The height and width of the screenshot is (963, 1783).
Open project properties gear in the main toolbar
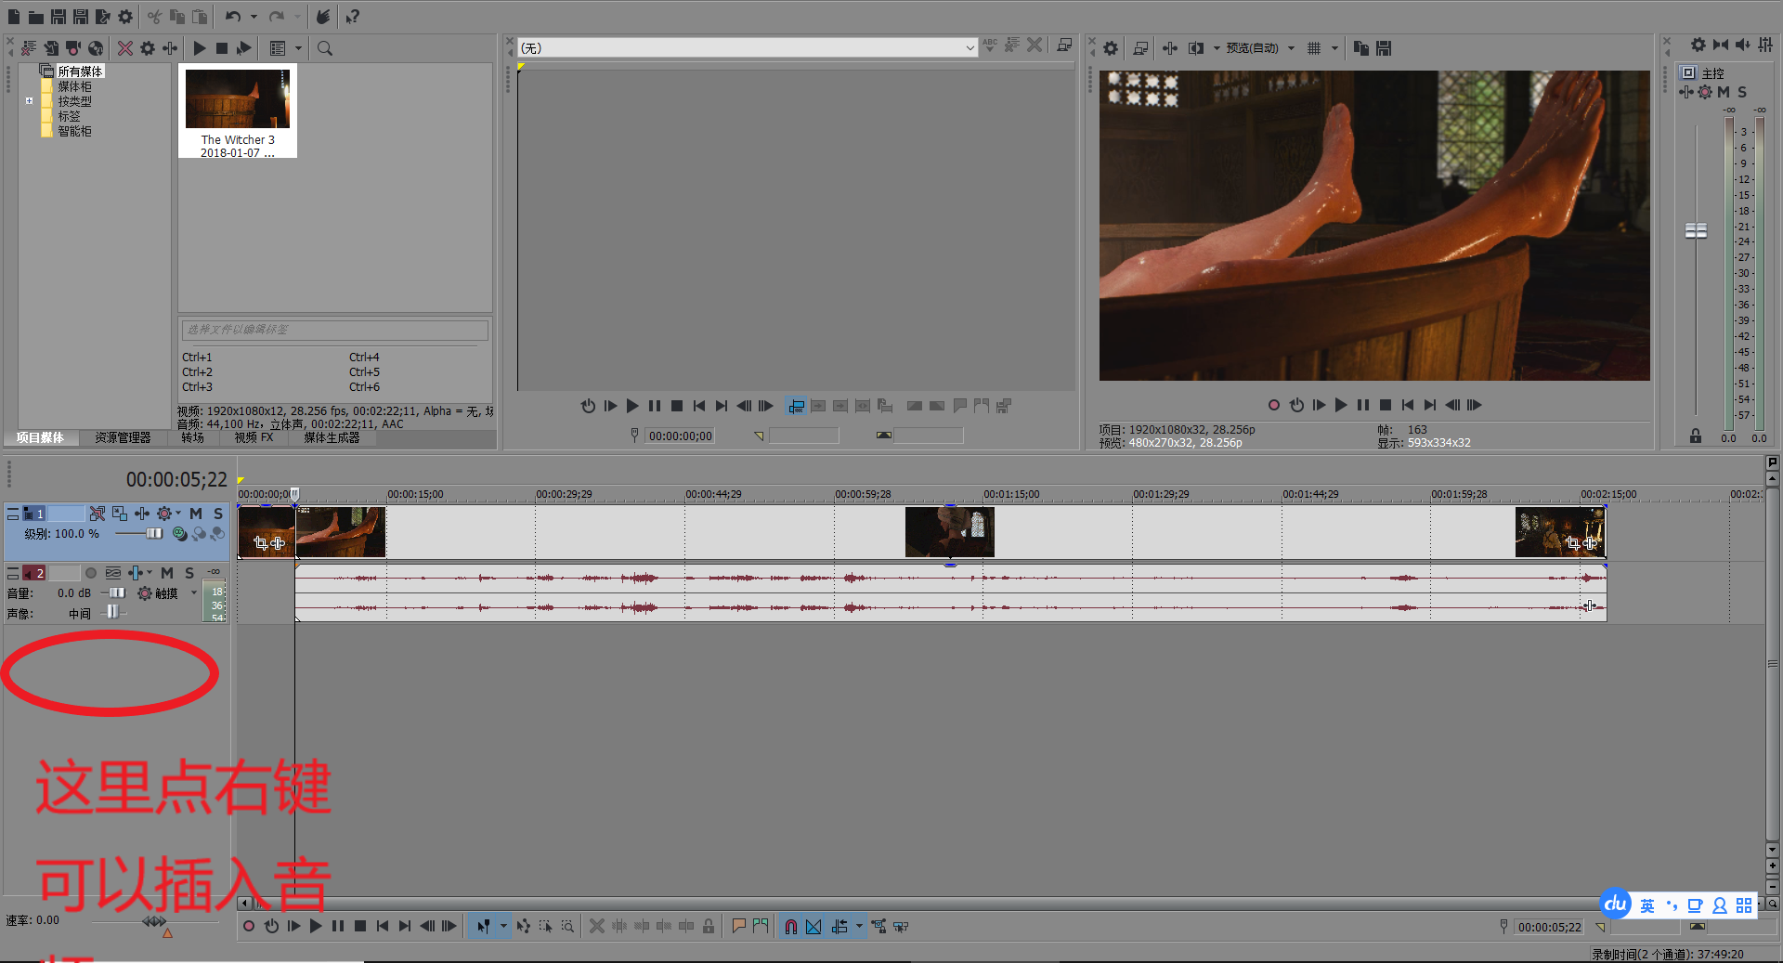125,17
